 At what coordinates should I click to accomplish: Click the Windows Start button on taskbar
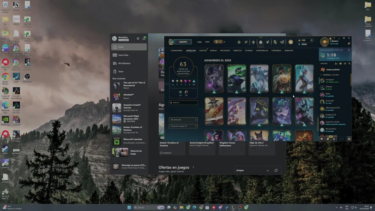click(x=129, y=207)
